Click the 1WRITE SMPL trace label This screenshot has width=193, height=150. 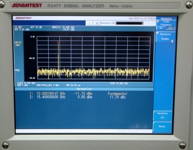(x=18, y=44)
